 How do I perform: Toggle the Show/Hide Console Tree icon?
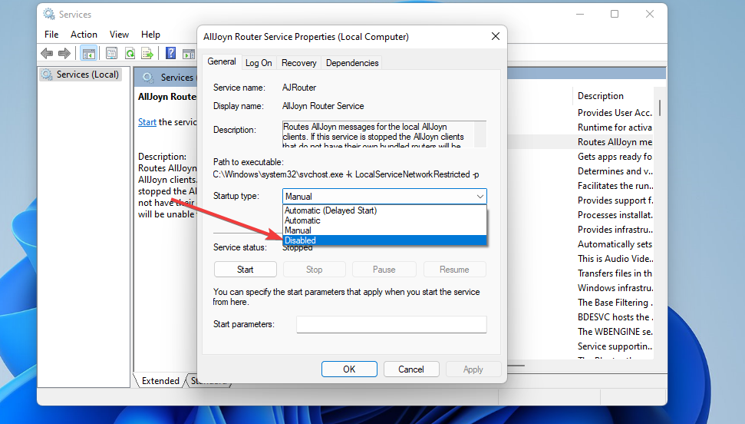point(89,53)
